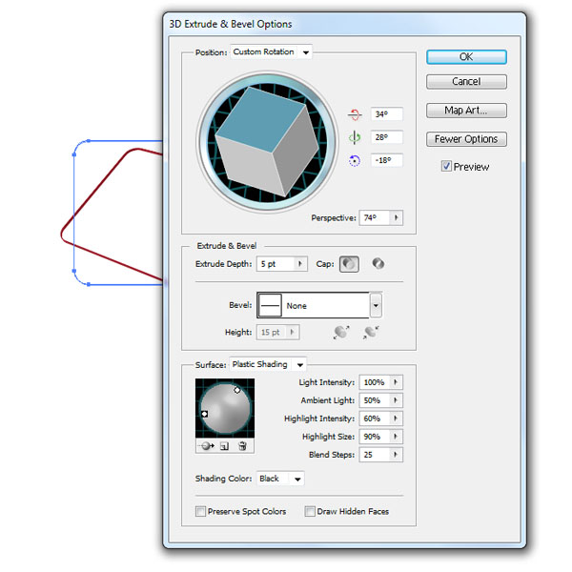The image size is (572, 572).
Task: Click the bevel shape preview thumbnail
Action: [x=270, y=305]
